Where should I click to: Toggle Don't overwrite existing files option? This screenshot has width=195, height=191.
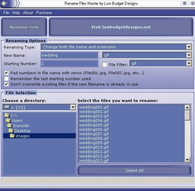tap(6, 84)
